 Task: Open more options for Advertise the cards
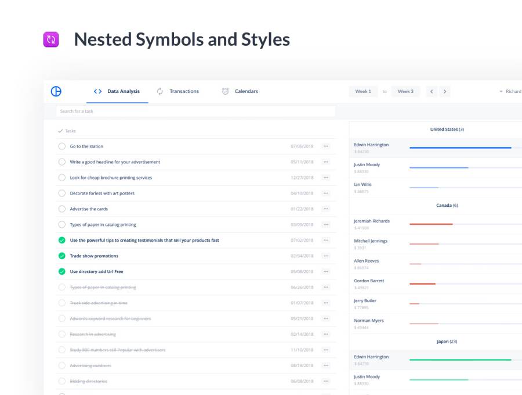point(326,209)
